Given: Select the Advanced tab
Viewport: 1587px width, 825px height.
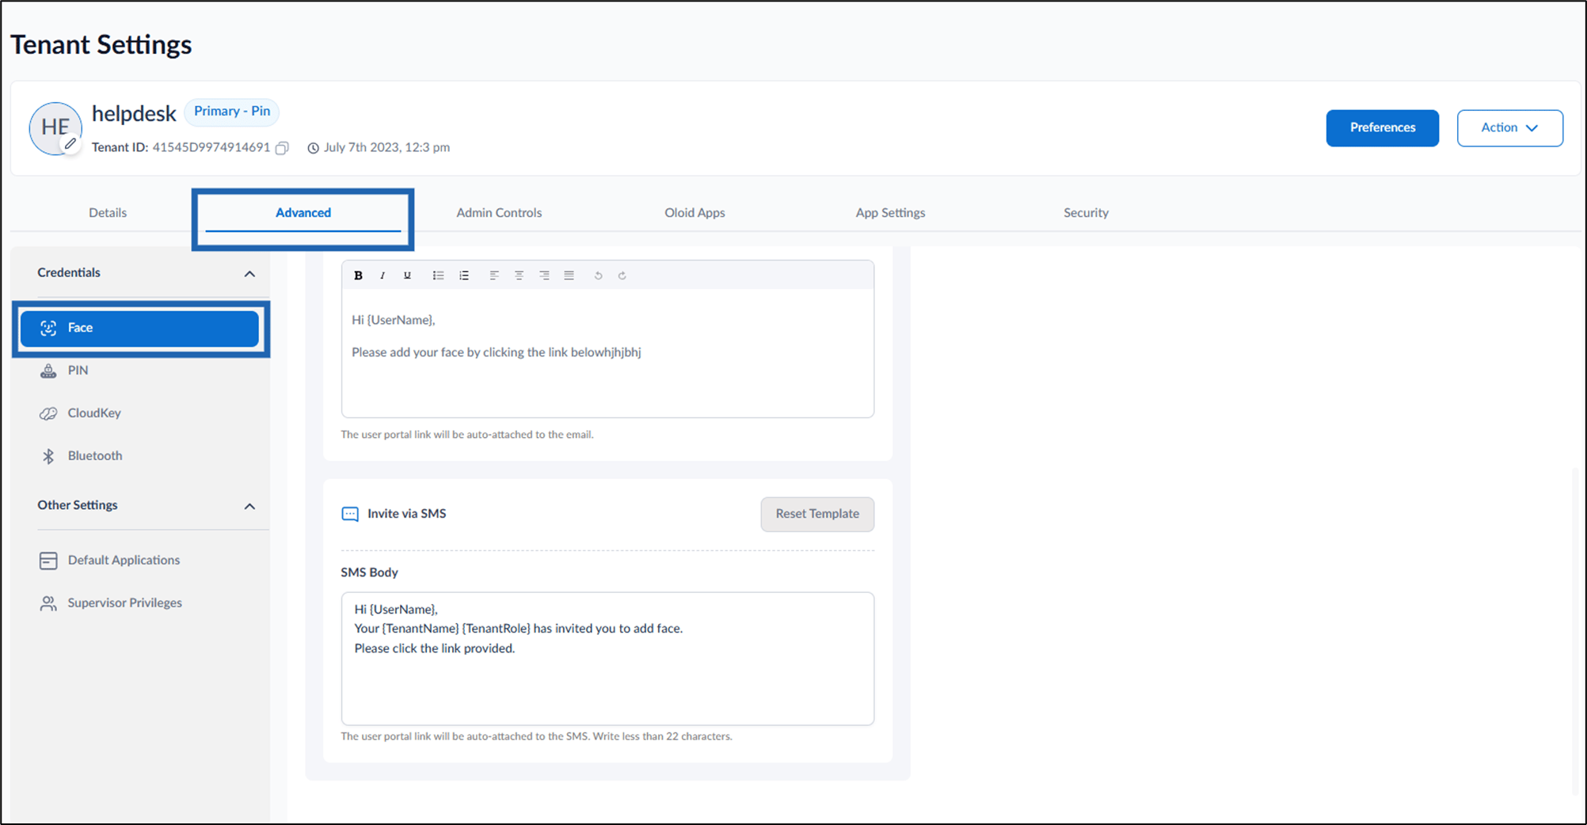Looking at the screenshot, I should (303, 212).
